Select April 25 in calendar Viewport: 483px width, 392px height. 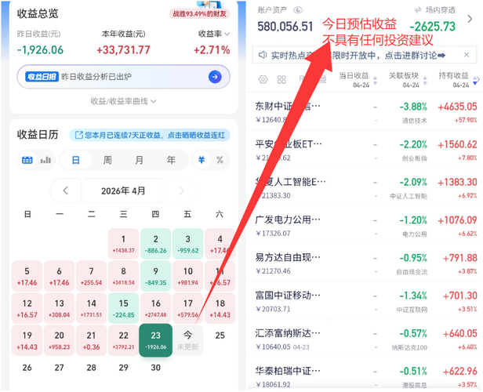coord(220,336)
